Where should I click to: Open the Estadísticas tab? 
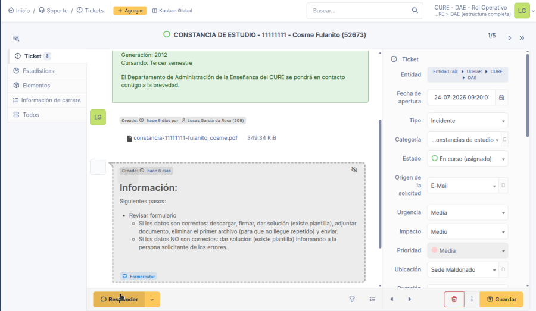tap(47, 71)
